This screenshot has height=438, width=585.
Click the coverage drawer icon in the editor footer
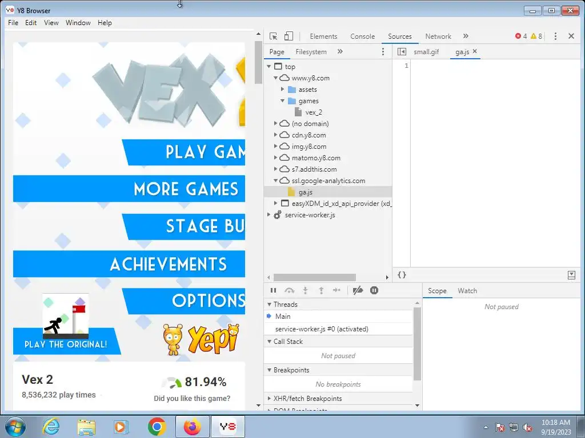[571, 275]
